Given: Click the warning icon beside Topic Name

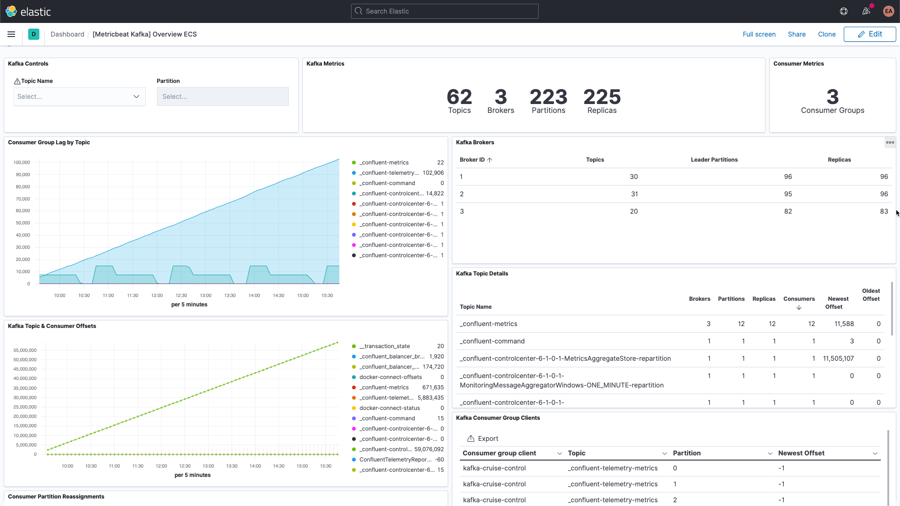Looking at the screenshot, I should [x=17, y=81].
